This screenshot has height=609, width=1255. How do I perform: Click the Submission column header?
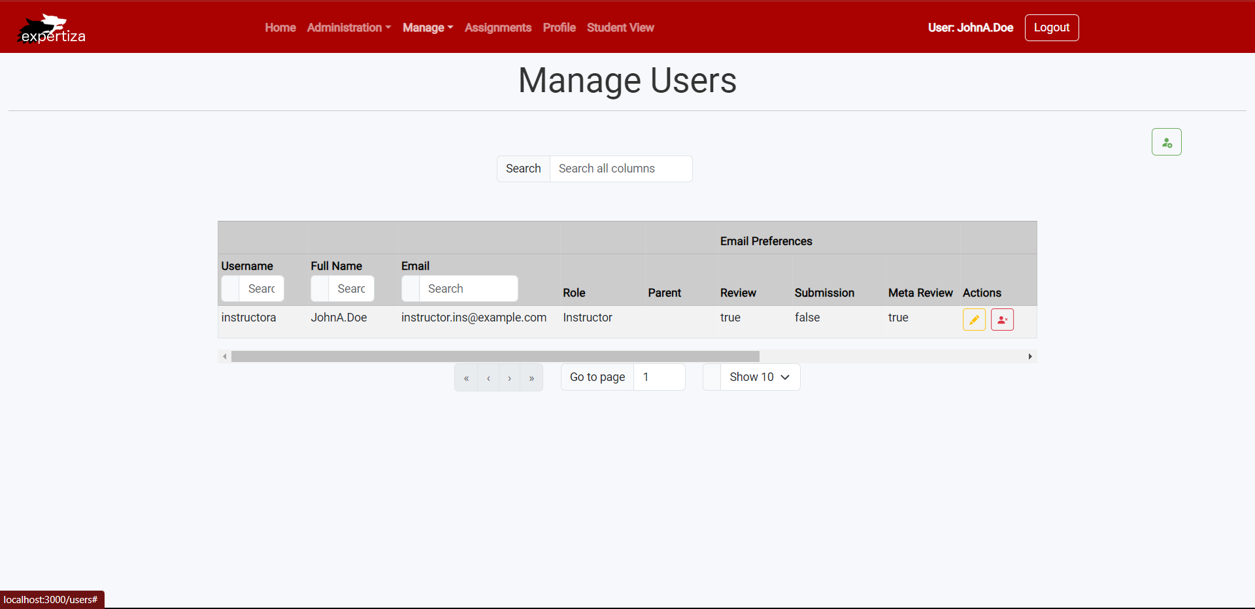824,293
